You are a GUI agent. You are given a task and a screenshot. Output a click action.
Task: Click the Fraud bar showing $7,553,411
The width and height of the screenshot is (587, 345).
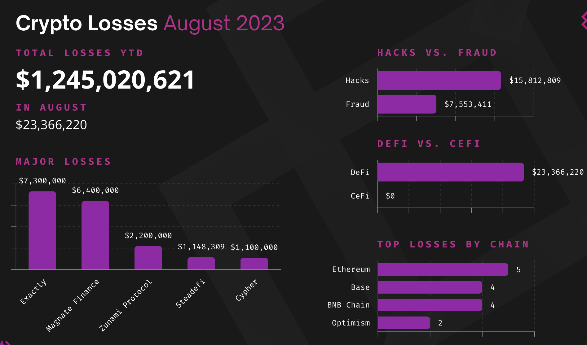tap(407, 104)
